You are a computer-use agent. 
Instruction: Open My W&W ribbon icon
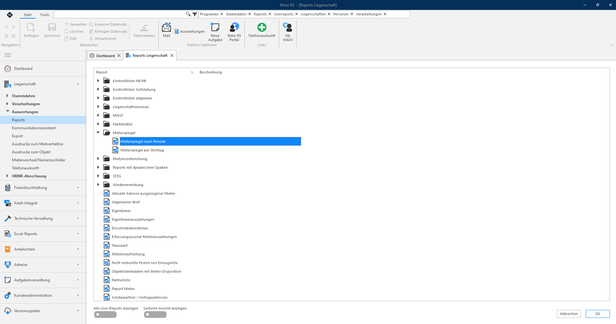288,32
